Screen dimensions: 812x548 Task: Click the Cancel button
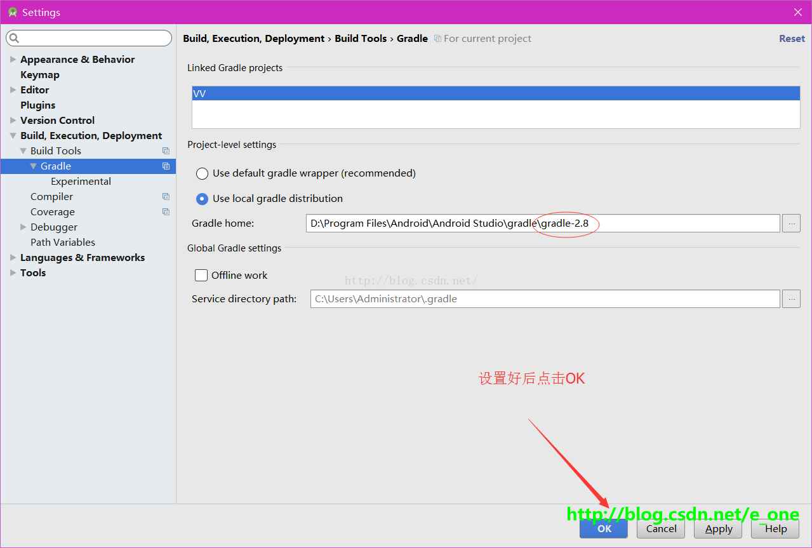pos(661,528)
